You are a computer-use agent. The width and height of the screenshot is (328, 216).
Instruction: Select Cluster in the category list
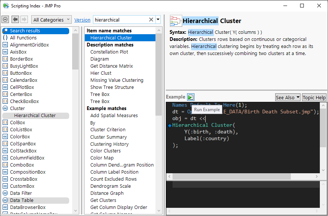(17, 109)
